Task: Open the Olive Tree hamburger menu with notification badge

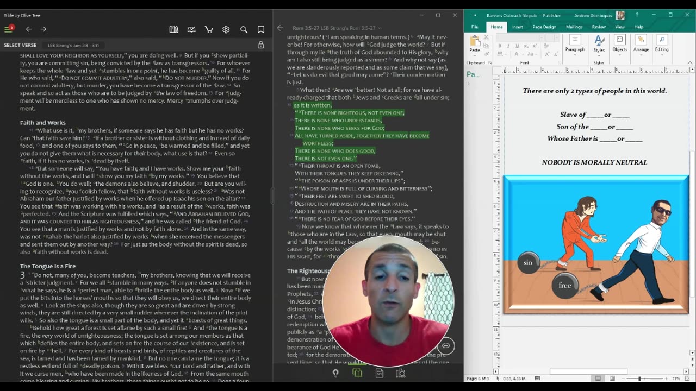Action: tap(9, 29)
